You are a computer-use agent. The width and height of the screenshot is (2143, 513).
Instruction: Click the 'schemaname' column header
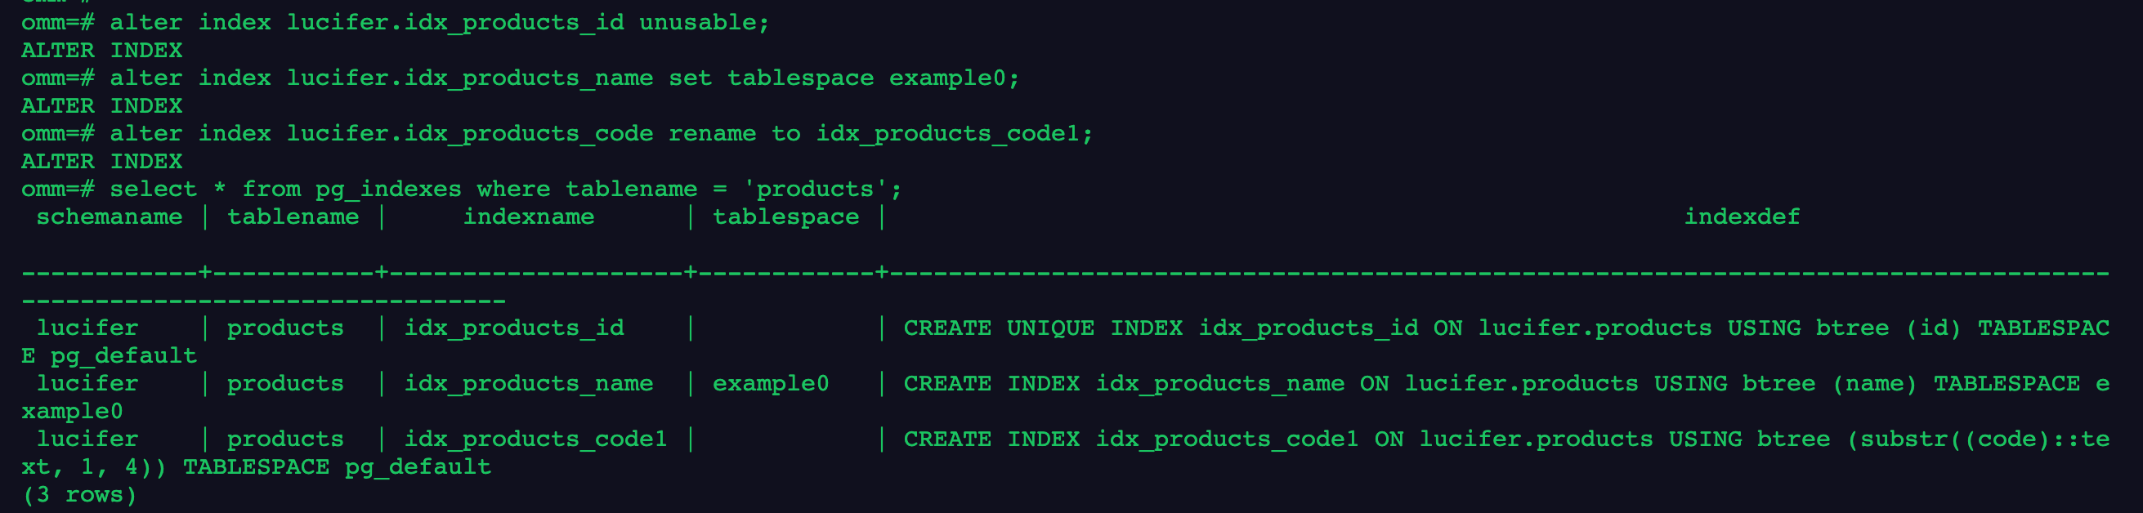109,217
